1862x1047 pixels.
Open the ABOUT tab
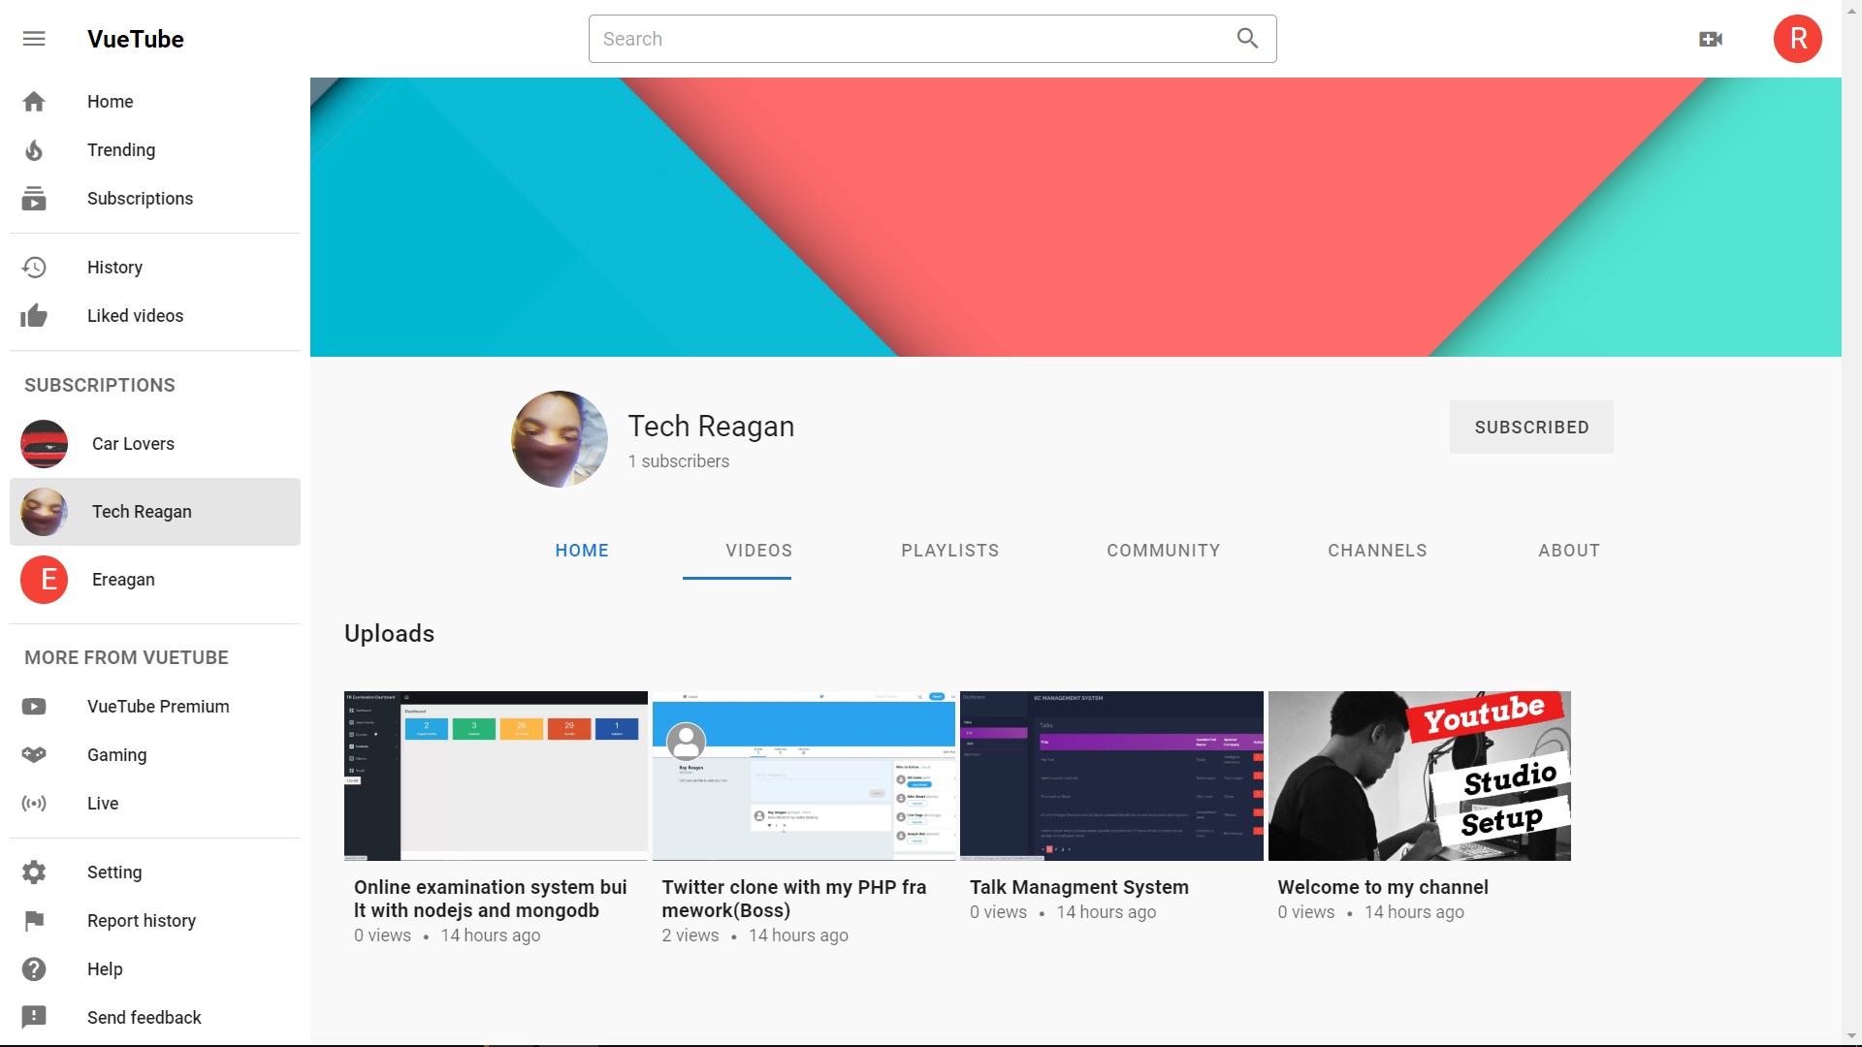point(1568,551)
